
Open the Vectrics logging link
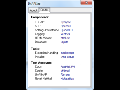pos(65,34)
